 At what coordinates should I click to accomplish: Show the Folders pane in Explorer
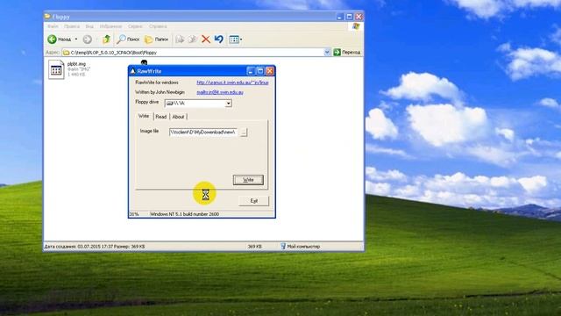[x=156, y=39]
